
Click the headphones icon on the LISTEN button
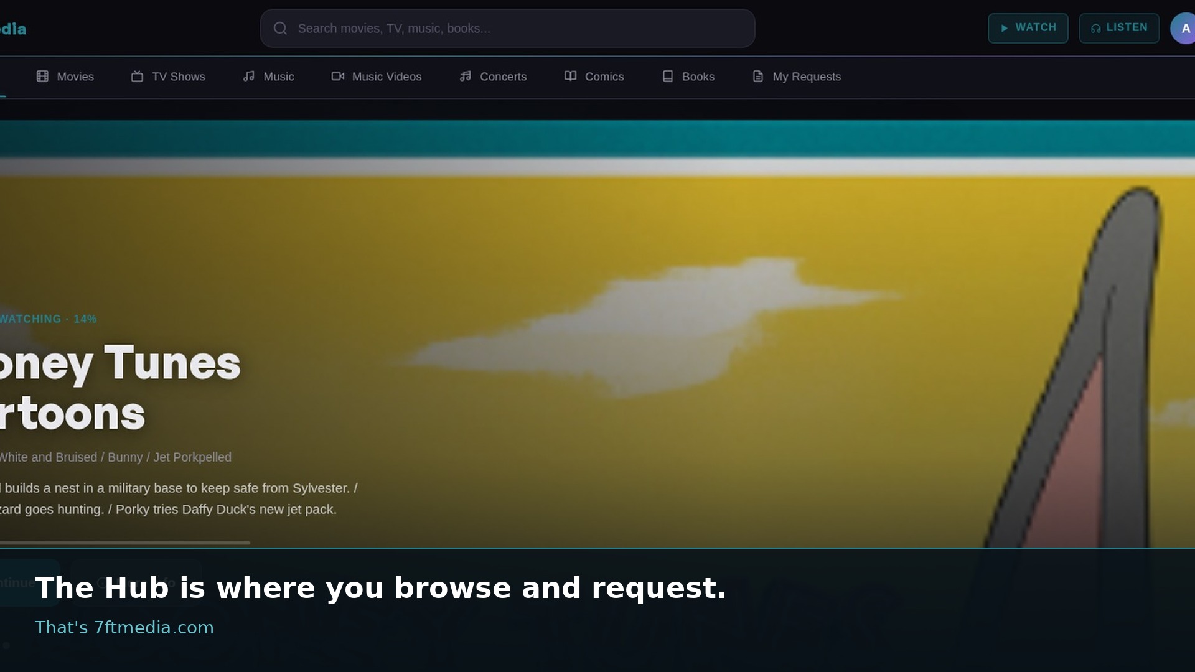click(x=1095, y=28)
